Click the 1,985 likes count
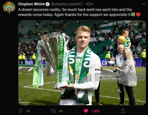148x115 pixels. 95,111
